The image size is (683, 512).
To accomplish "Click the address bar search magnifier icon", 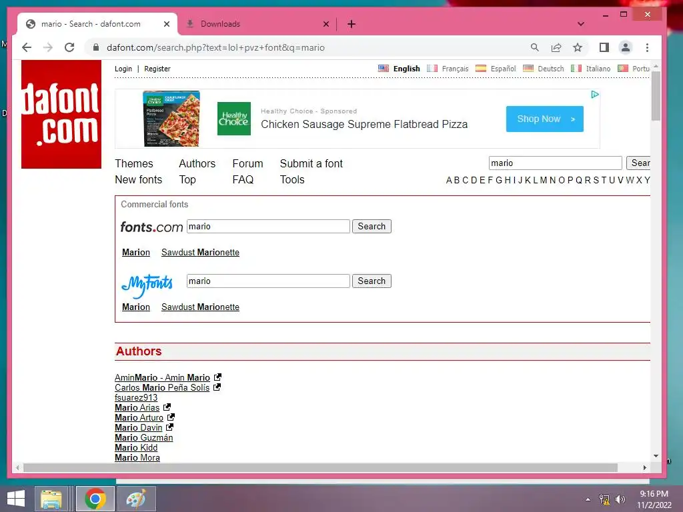I will pyautogui.click(x=534, y=47).
